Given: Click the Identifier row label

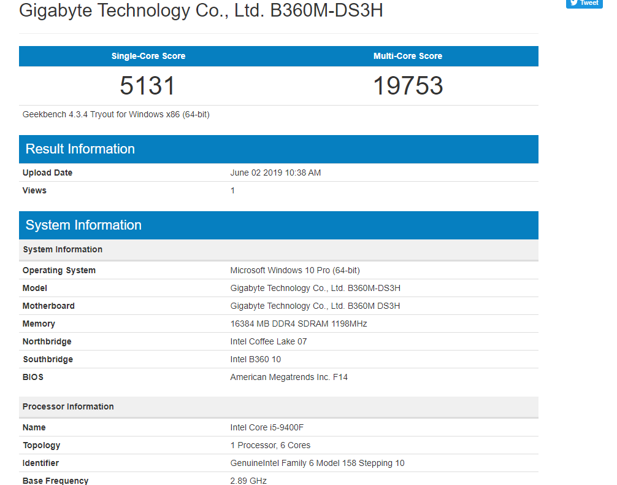Looking at the screenshot, I should pyautogui.click(x=40, y=463).
